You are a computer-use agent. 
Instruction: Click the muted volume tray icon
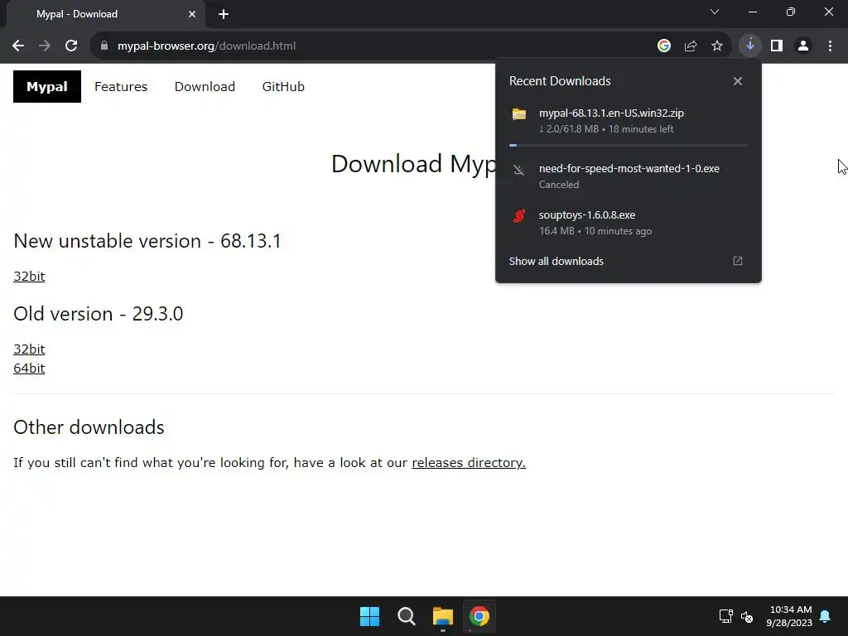[748, 616]
